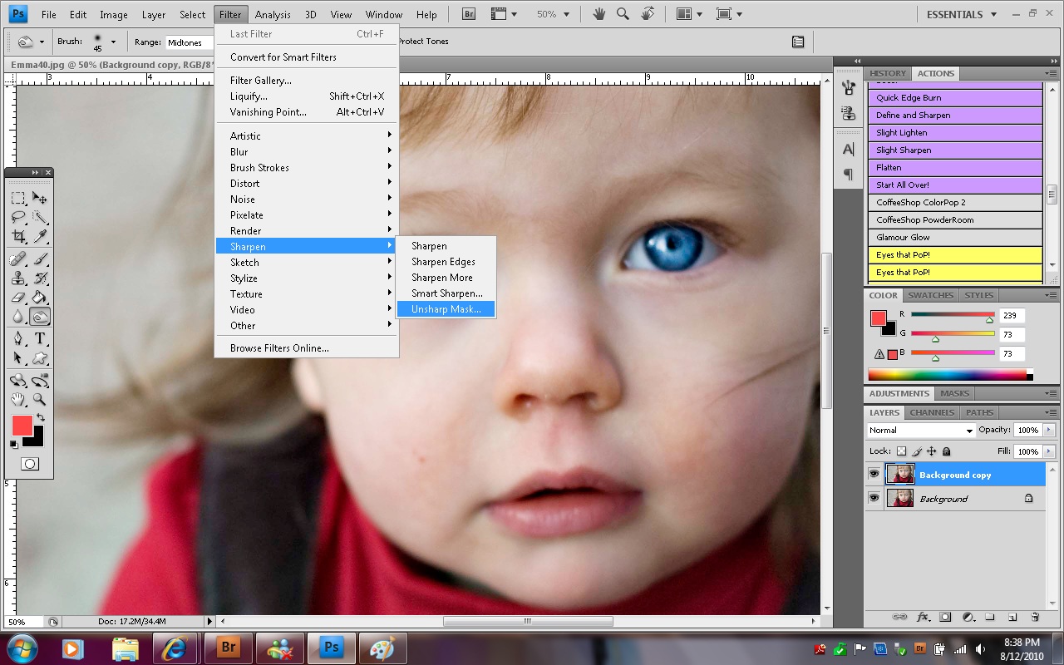Switch to the Swatches tab
This screenshot has width=1064, height=665.
click(930, 295)
